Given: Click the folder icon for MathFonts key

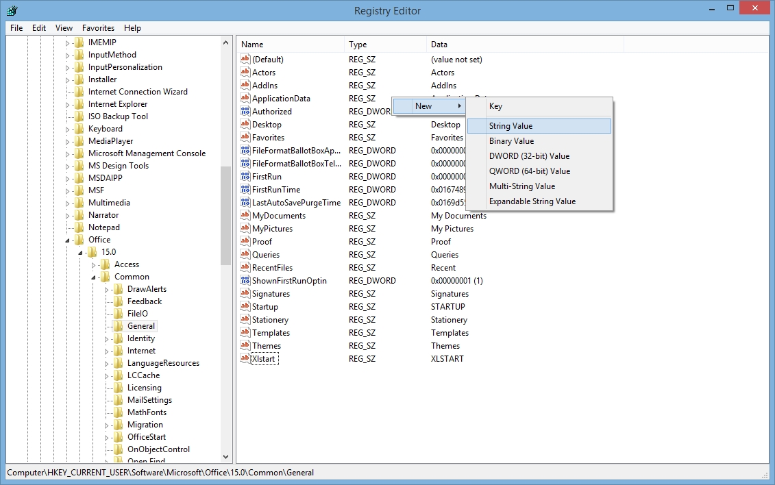Looking at the screenshot, I should 118,412.
